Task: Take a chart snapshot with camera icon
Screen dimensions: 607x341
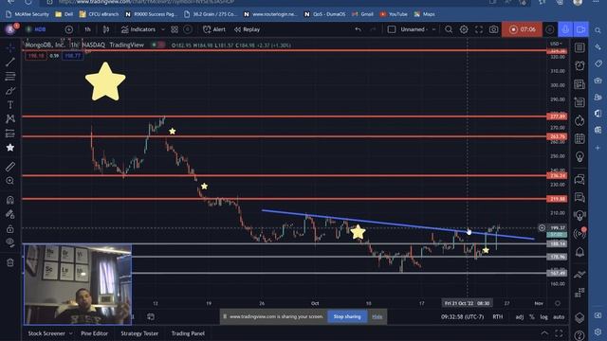Action: tap(493, 29)
